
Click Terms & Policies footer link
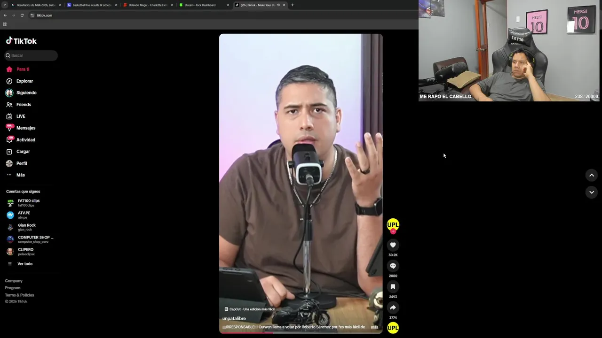click(x=19, y=295)
